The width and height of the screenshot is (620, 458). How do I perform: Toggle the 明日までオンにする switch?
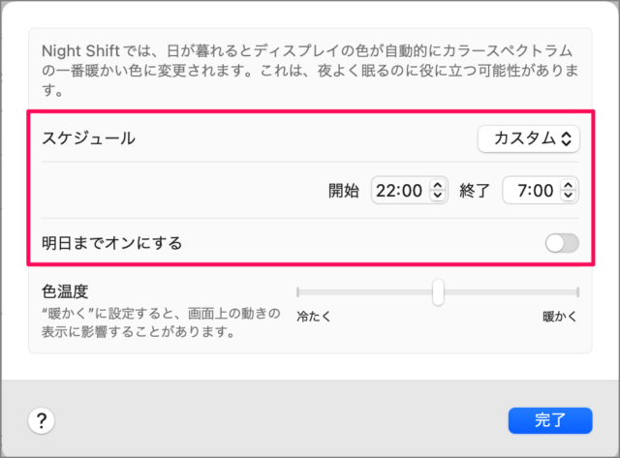562,243
